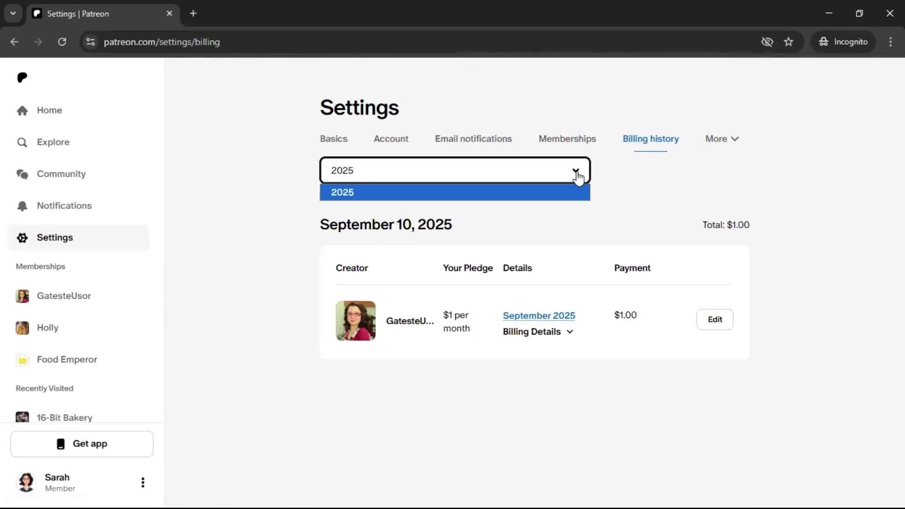Open Notifications in sidebar
The image size is (905, 509).
64,206
